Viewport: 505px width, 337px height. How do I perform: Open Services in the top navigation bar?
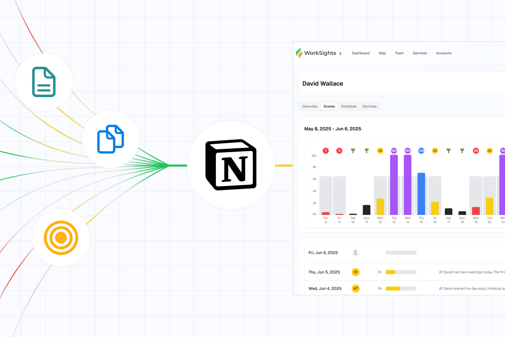(420, 53)
